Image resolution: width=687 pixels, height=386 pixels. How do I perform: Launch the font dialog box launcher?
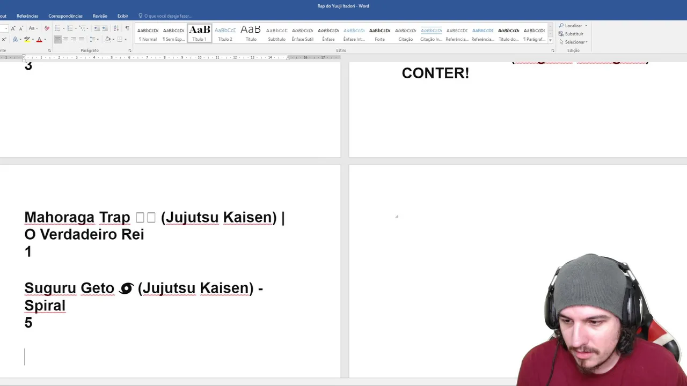point(49,50)
